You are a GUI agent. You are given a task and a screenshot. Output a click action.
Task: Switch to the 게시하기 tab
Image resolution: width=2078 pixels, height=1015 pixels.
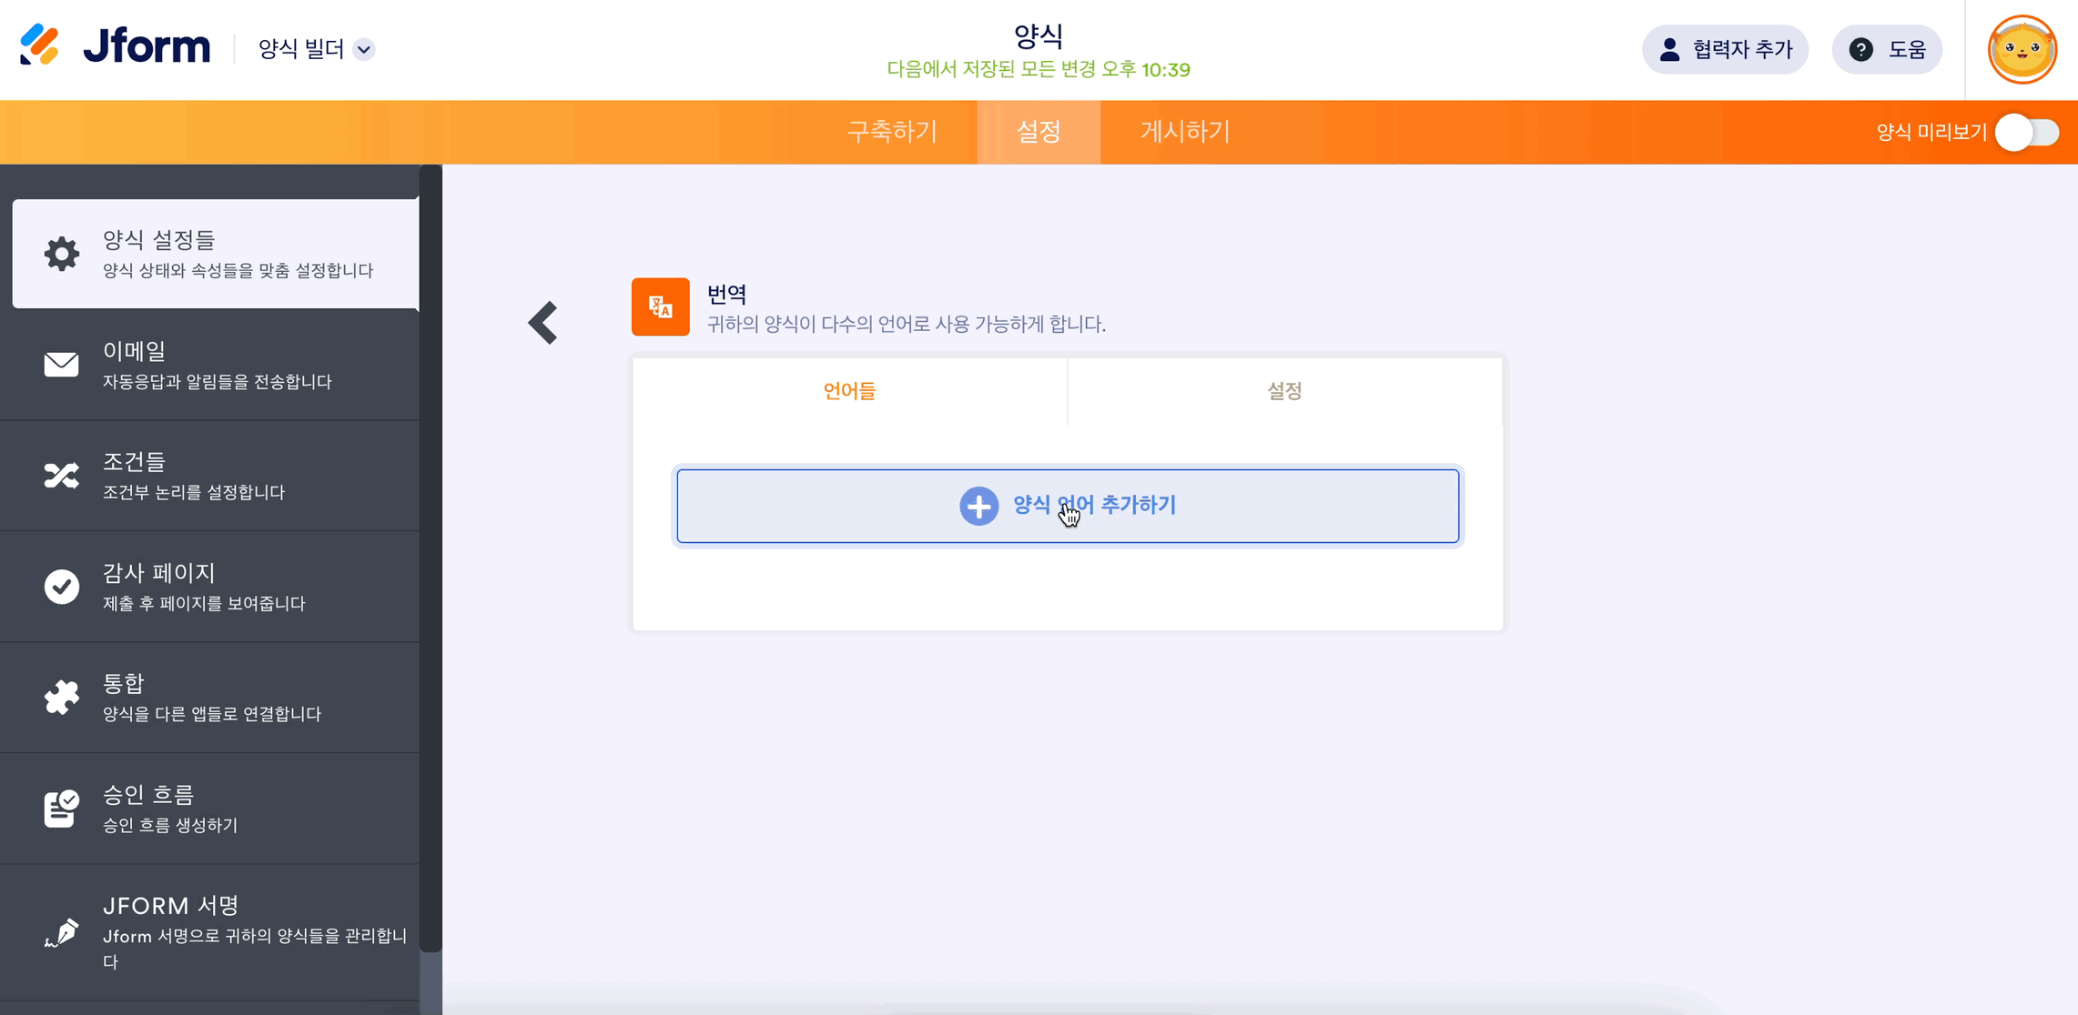point(1184,132)
